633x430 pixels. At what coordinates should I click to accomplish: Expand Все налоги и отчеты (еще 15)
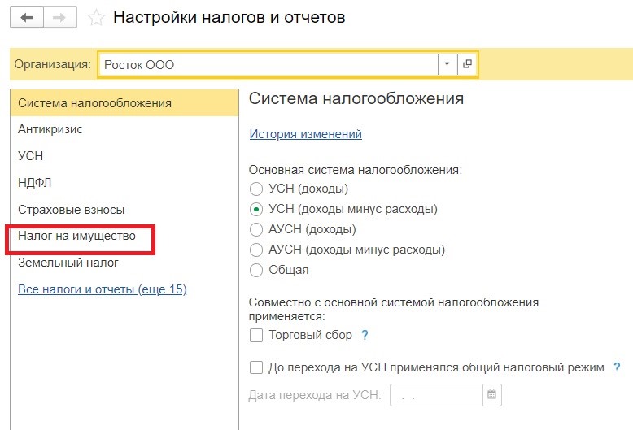[x=103, y=289]
